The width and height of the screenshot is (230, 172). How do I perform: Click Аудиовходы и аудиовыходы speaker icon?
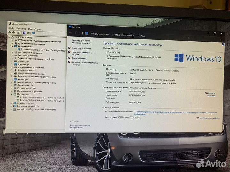[x=16, y=43]
